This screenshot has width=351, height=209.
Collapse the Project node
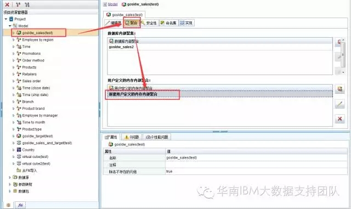tap(6, 19)
